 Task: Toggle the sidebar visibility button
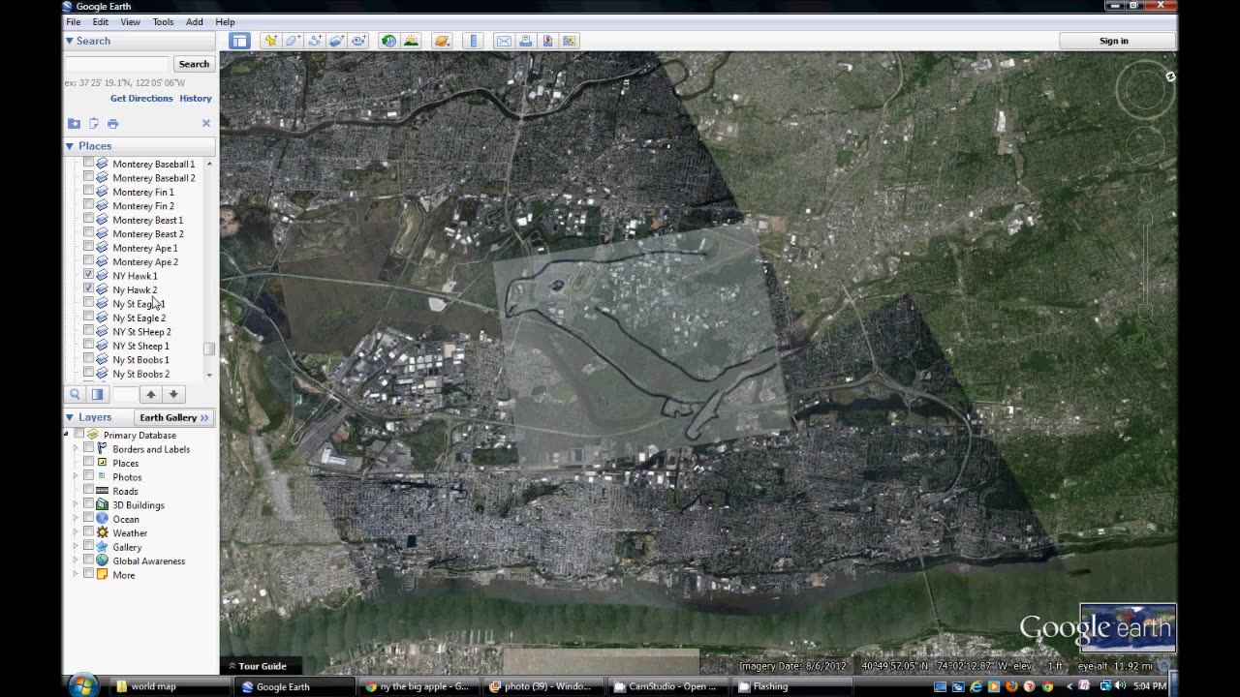(239, 41)
